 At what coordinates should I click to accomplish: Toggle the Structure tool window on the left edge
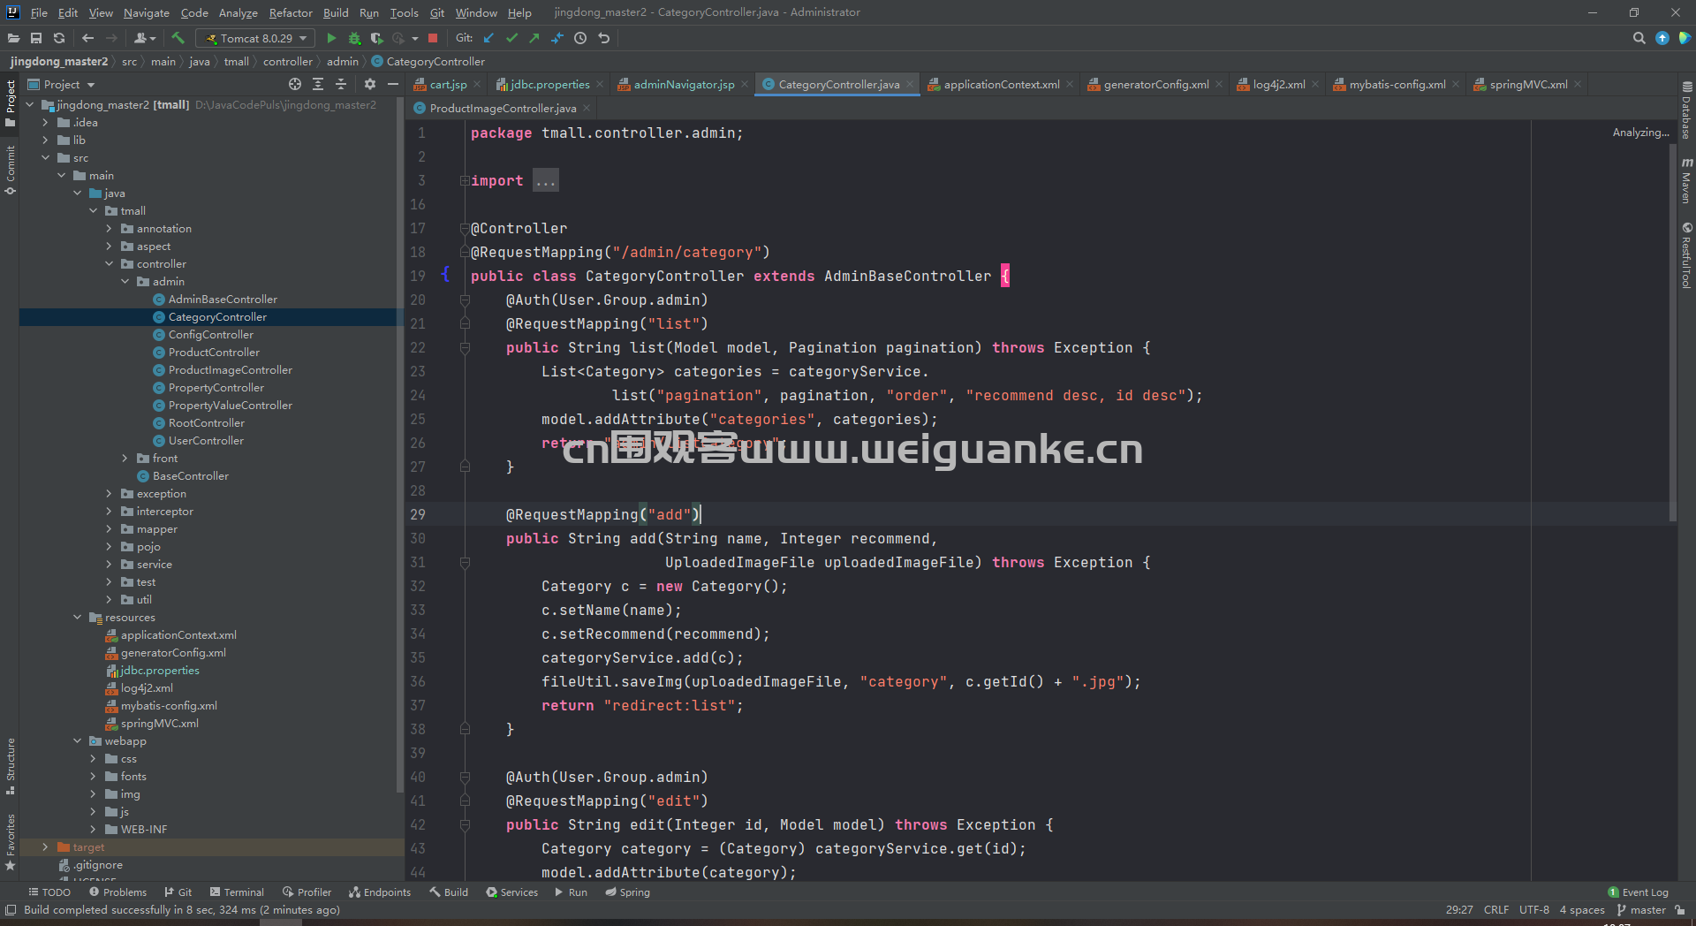[x=11, y=765]
